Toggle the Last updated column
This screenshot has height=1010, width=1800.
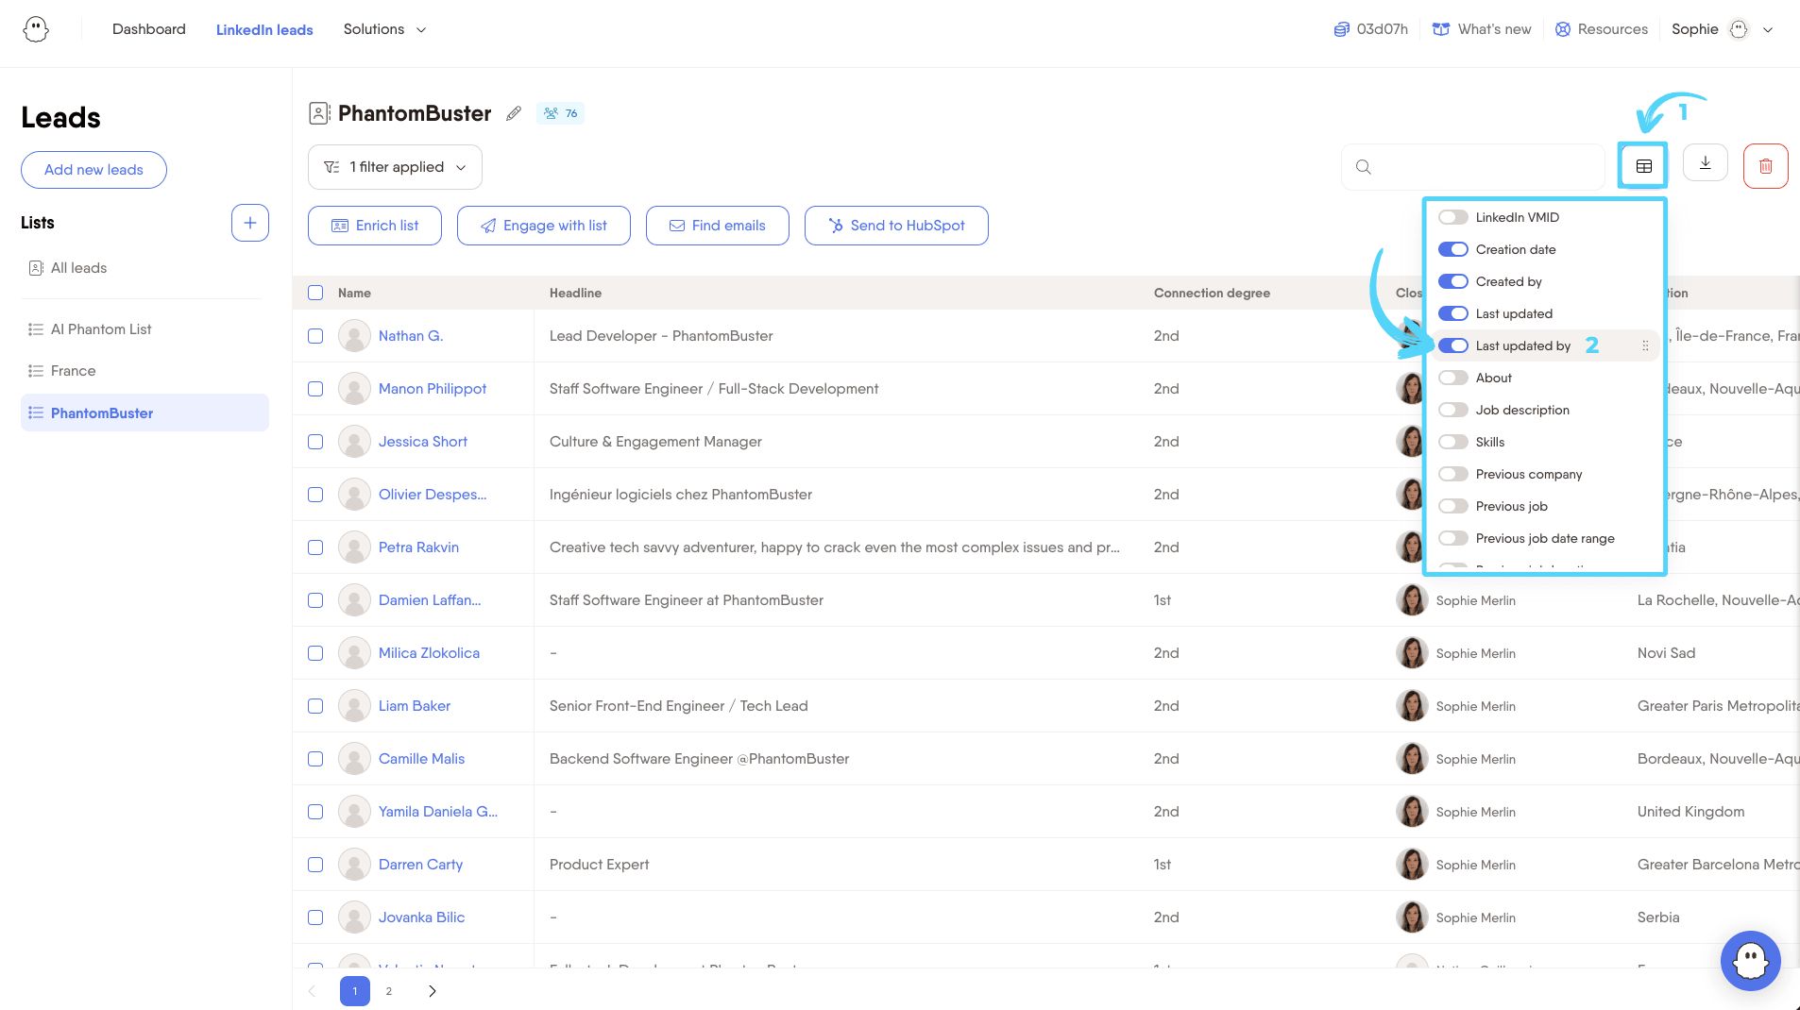[1452, 313]
